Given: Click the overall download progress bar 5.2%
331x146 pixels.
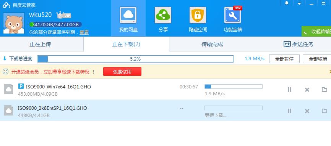Looking at the screenshot, I should [x=135, y=59].
